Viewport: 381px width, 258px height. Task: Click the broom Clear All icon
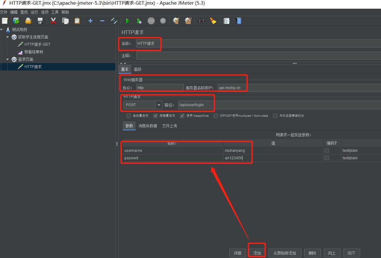click(x=213, y=21)
